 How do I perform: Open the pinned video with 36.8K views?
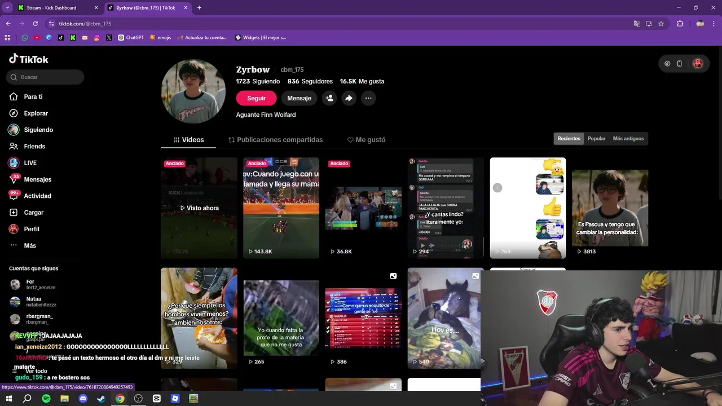click(x=363, y=208)
